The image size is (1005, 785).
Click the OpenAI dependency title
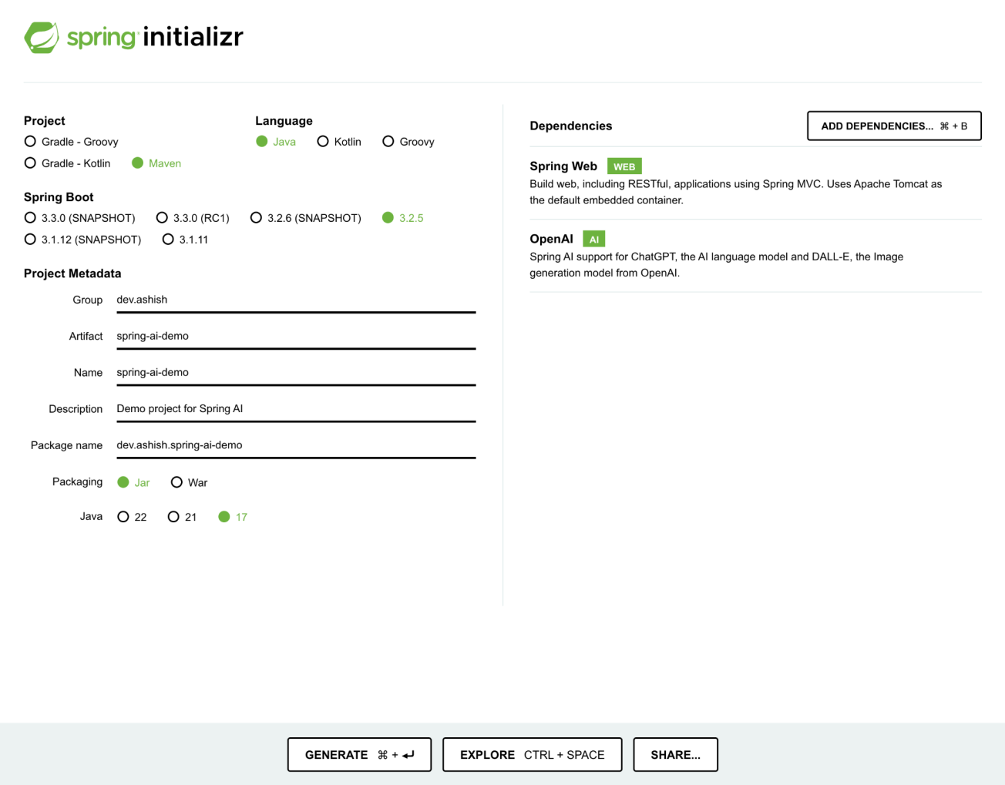(x=551, y=239)
